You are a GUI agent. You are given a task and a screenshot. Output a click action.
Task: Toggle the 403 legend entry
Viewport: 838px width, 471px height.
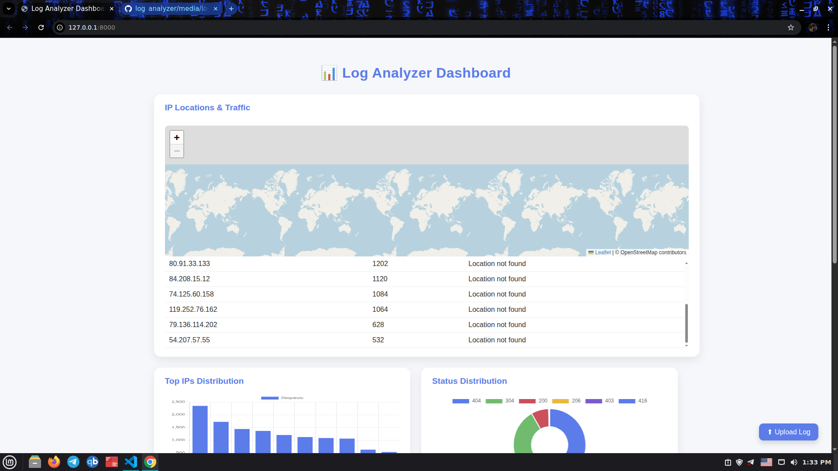coord(599,401)
